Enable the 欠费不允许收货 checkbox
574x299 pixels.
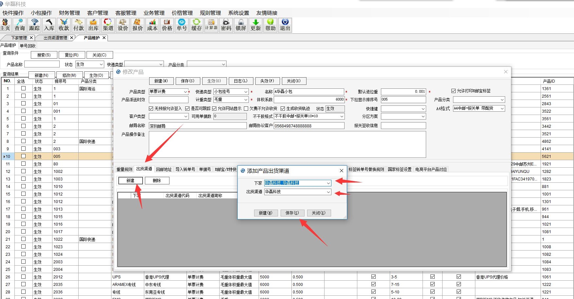(246, 109)
